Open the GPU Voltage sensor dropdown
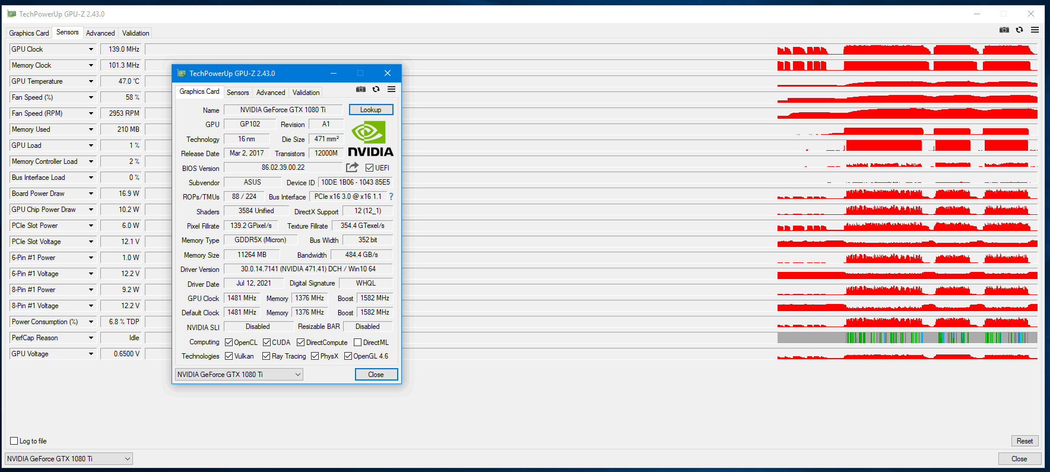This screenshot has height=472, width=1050. 91,354
